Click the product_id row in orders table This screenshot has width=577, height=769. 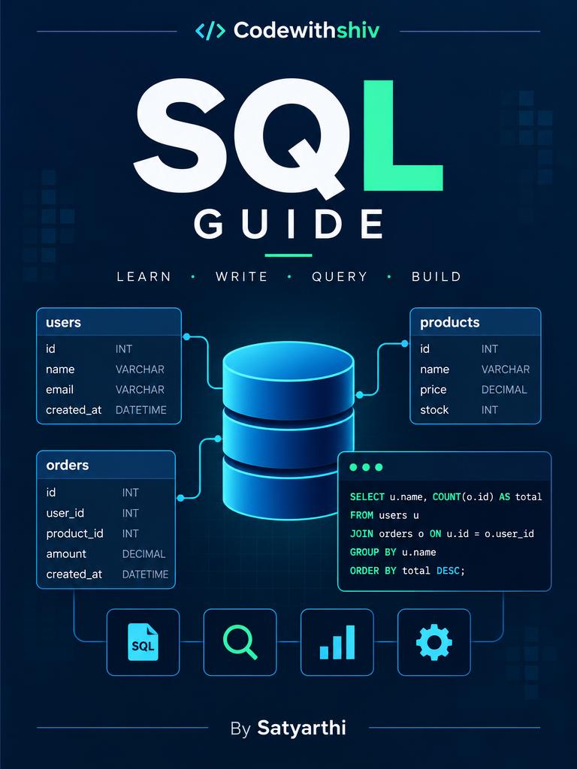(92, 534)
